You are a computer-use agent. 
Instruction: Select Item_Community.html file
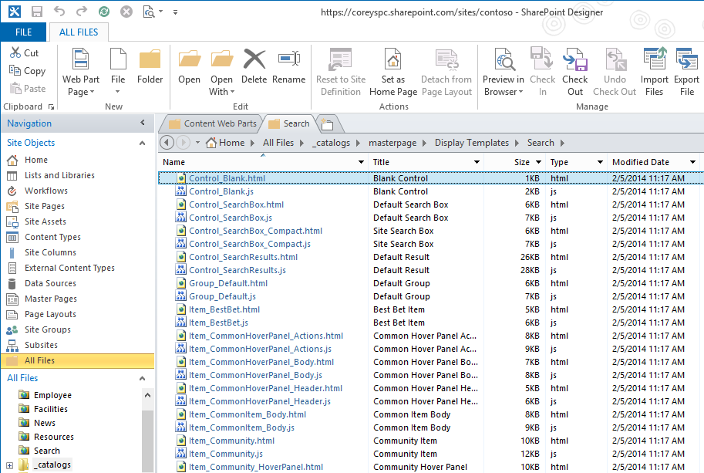pyautogui.click(x=231, y=441)
